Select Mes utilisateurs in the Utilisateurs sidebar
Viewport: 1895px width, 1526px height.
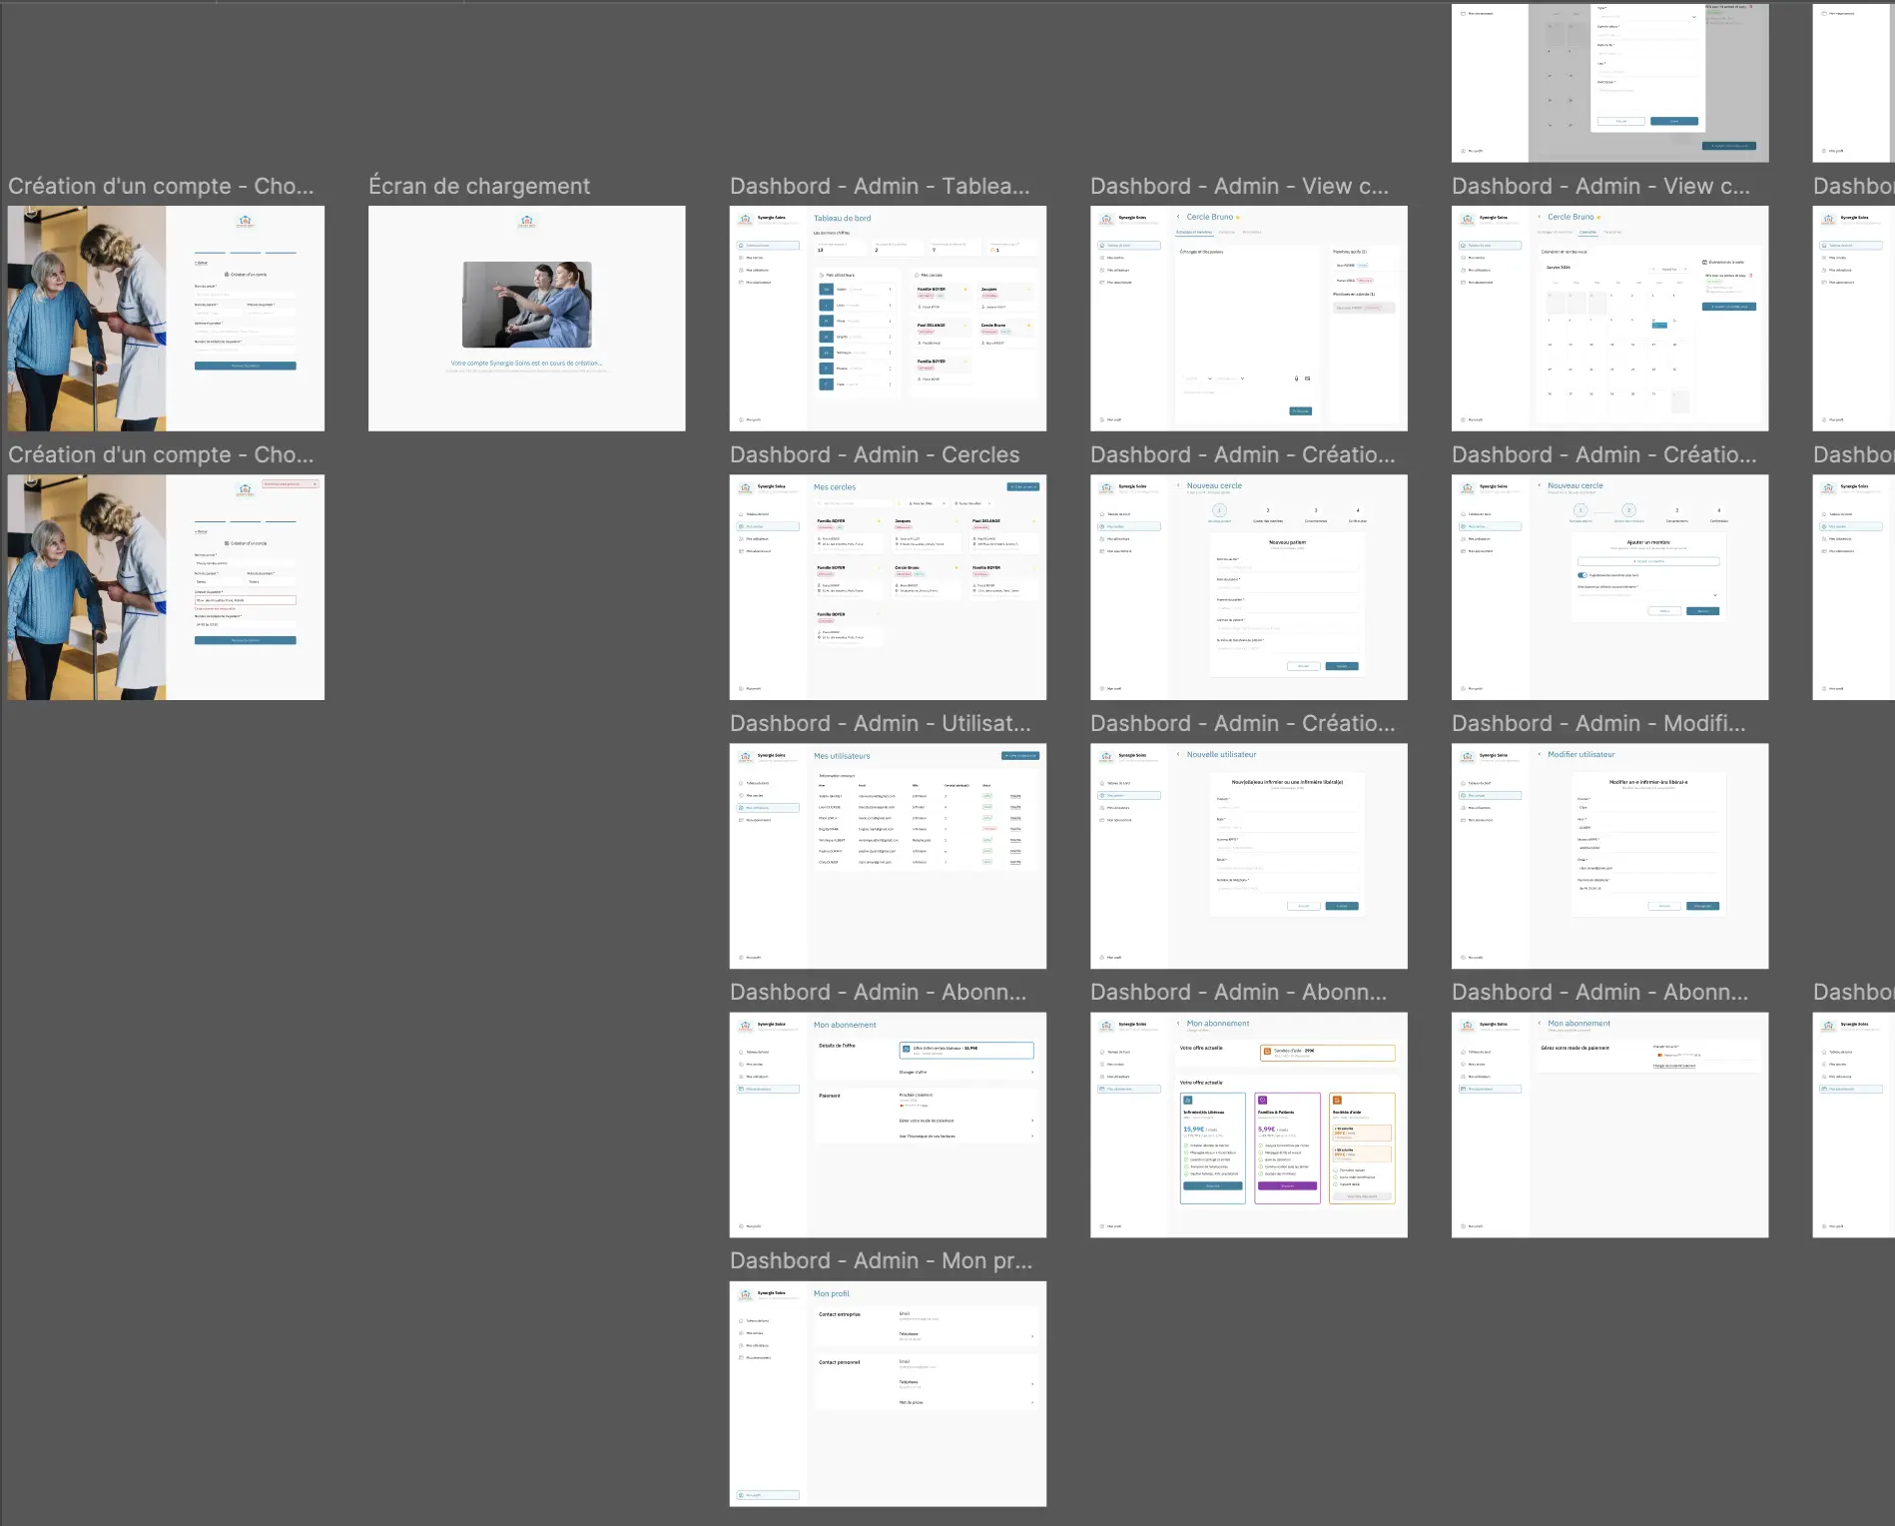[768, 808]
